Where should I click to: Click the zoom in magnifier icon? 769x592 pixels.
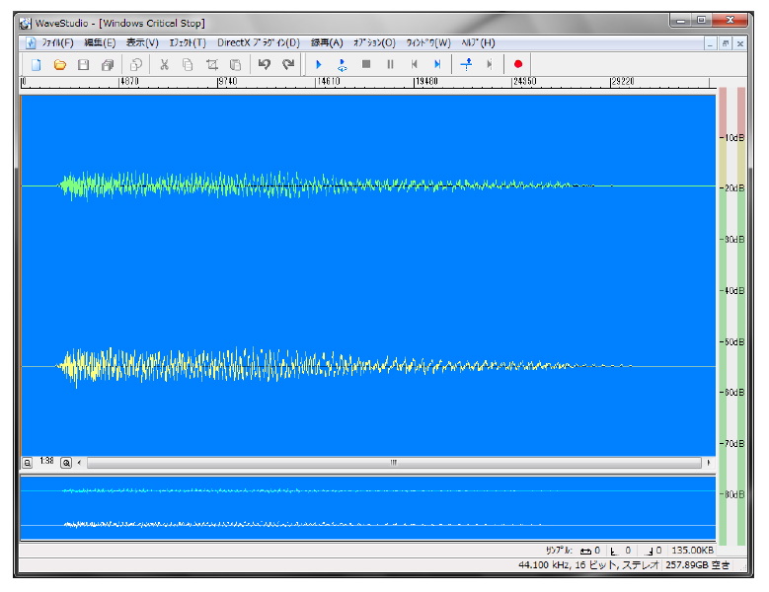point(66,462)
